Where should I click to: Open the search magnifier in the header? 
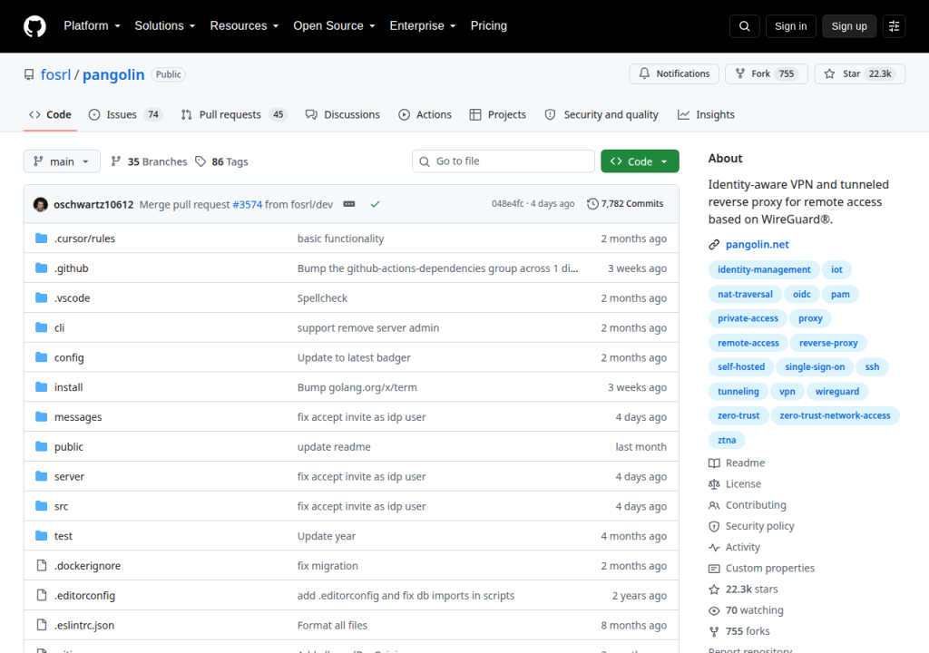pyautogui.click(x=744, y=26)
